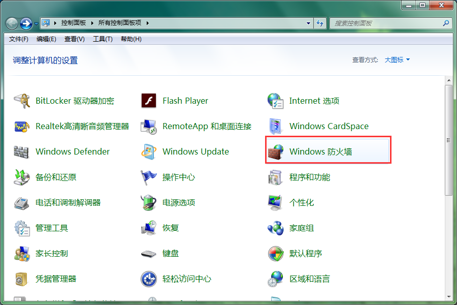Open the 帮助(H) menu
This screenshot has width=457, height=305.
pyautogui.click(x=131, y=39)
